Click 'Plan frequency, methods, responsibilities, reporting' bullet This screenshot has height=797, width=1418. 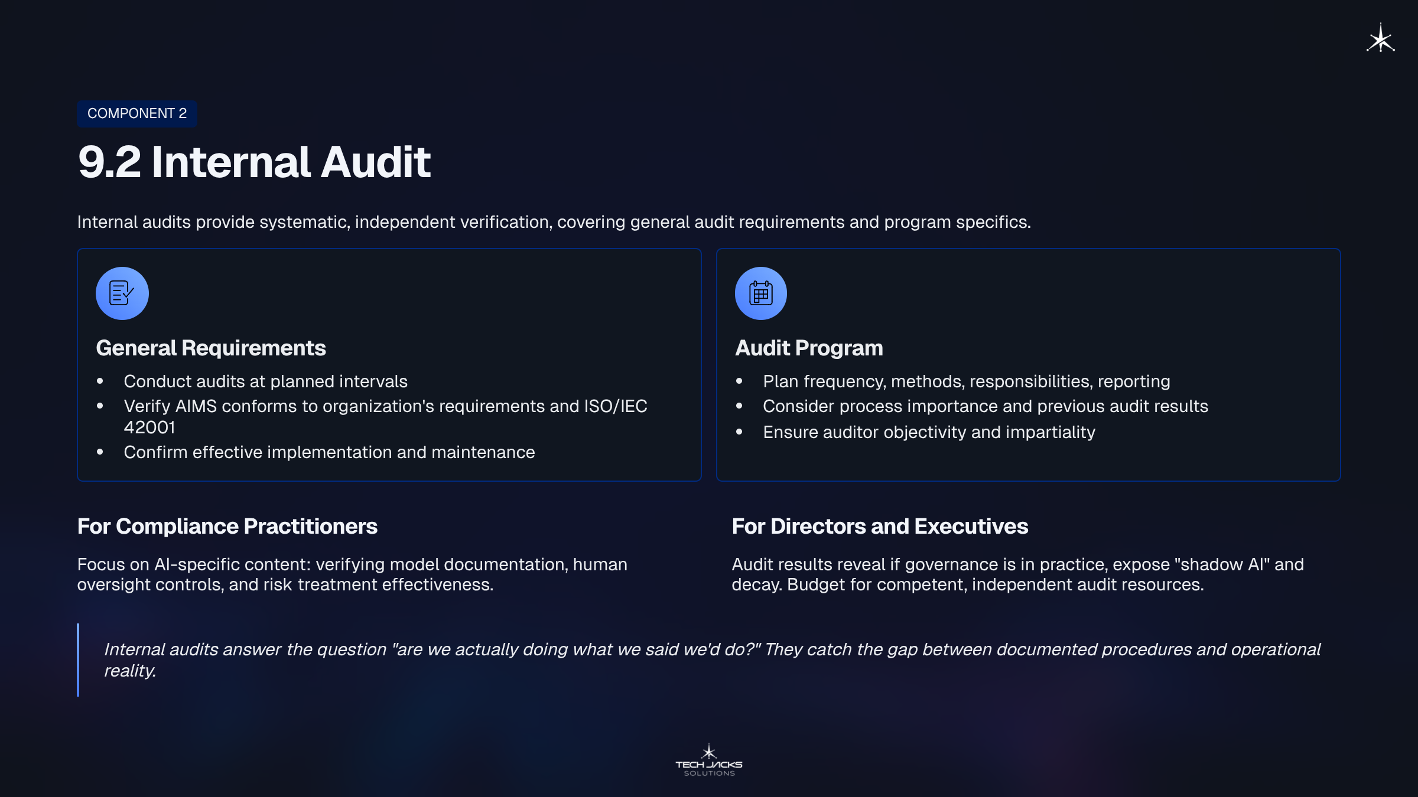[x=966, y=381]
